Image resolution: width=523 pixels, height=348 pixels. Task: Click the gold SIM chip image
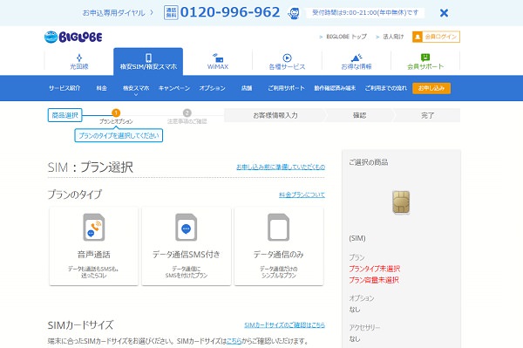tap(401, 202)
